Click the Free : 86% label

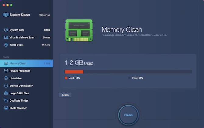click(138, 78)
